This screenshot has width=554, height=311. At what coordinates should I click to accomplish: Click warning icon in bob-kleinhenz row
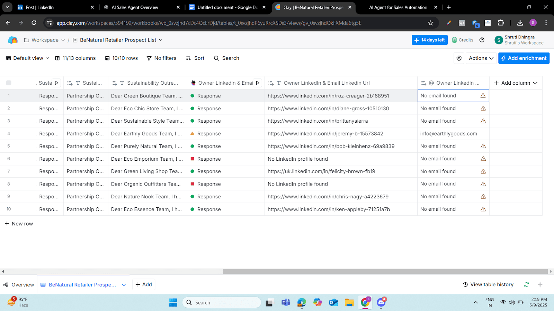tap(483, 146)
